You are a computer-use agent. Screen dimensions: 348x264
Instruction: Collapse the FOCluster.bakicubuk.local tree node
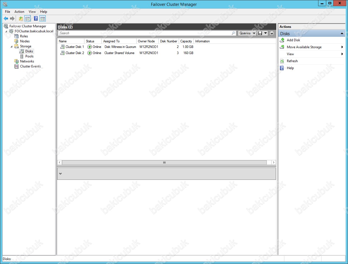point(6,32)
